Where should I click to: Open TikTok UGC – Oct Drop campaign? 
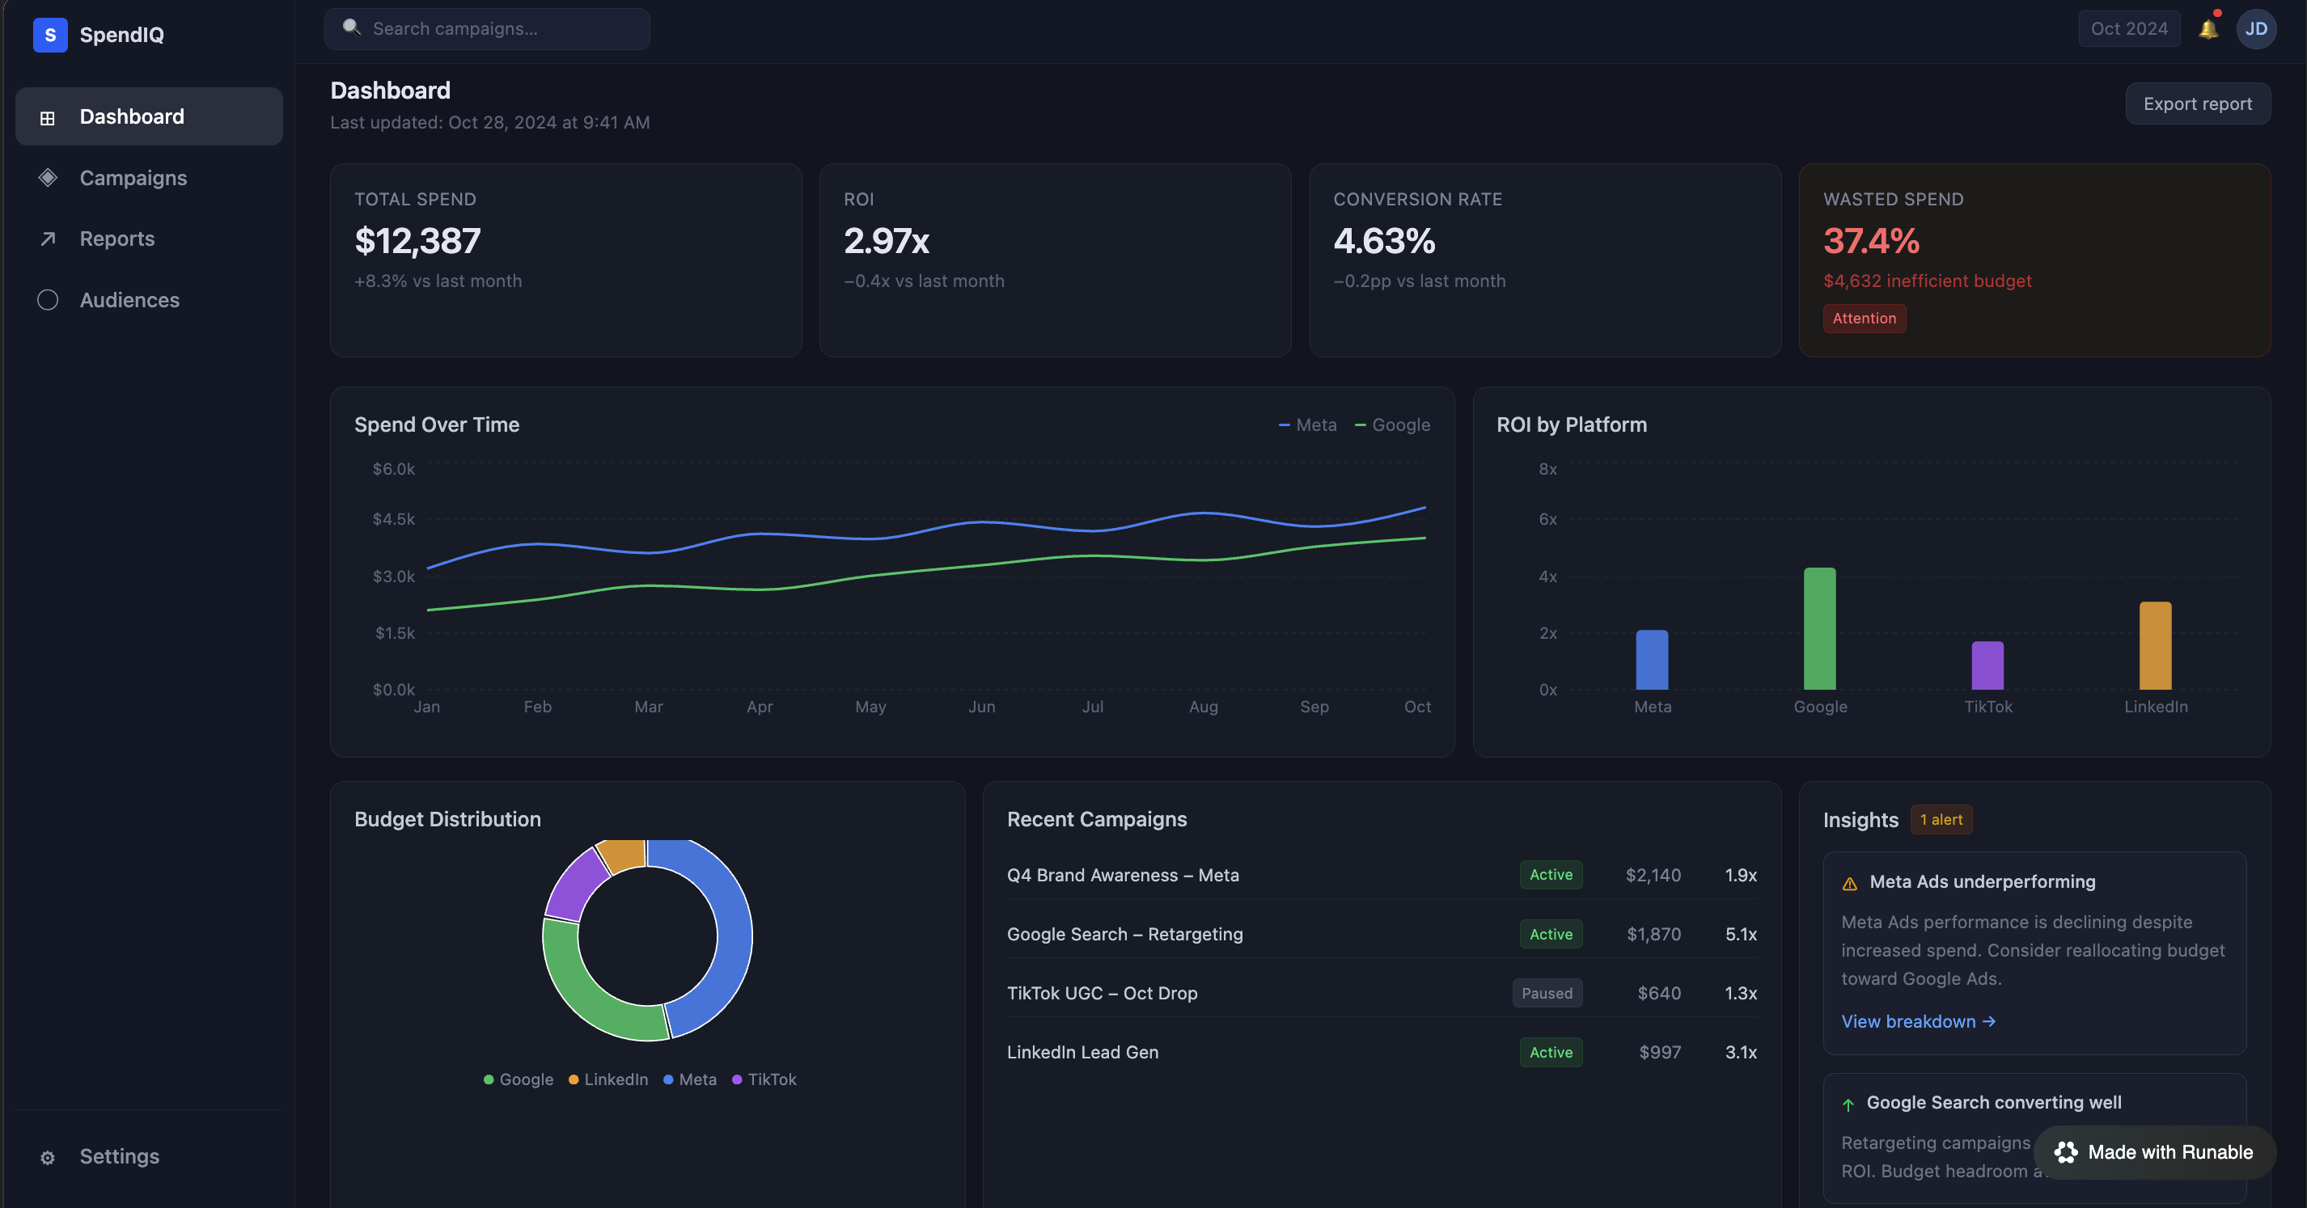(x=1381, y=993)
